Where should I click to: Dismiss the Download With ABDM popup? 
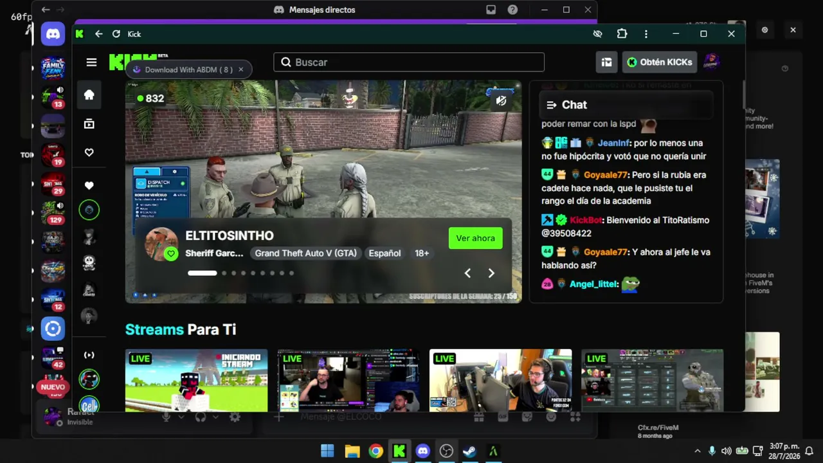(x=241, y=69)
